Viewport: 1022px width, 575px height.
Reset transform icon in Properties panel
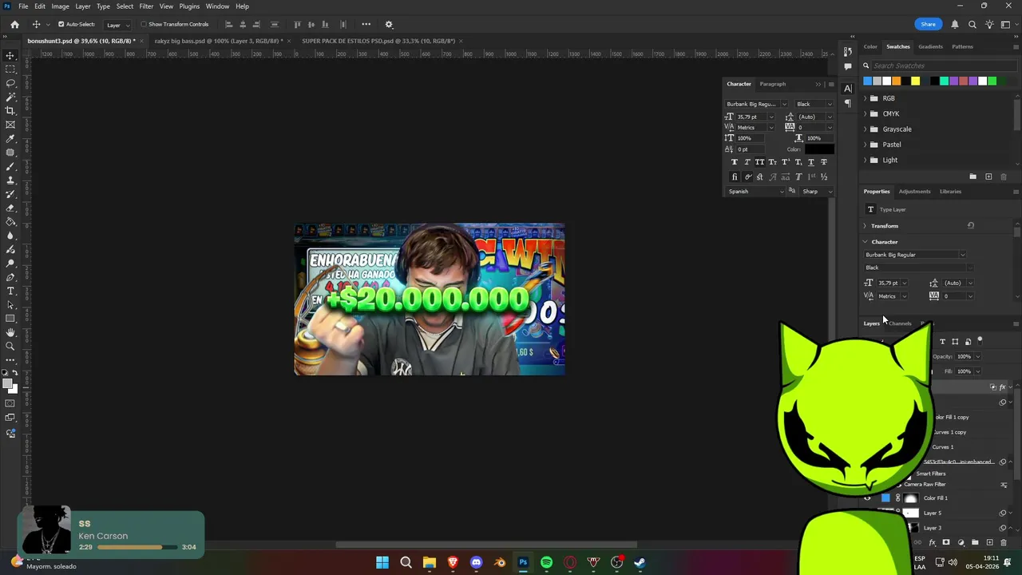(x=971, y=225)
